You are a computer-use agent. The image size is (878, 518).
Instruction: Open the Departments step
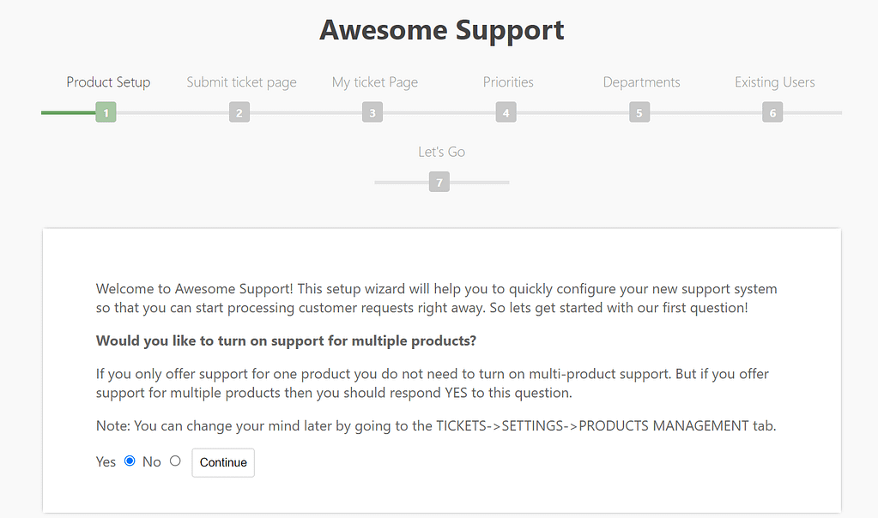(x=641, y=81)
